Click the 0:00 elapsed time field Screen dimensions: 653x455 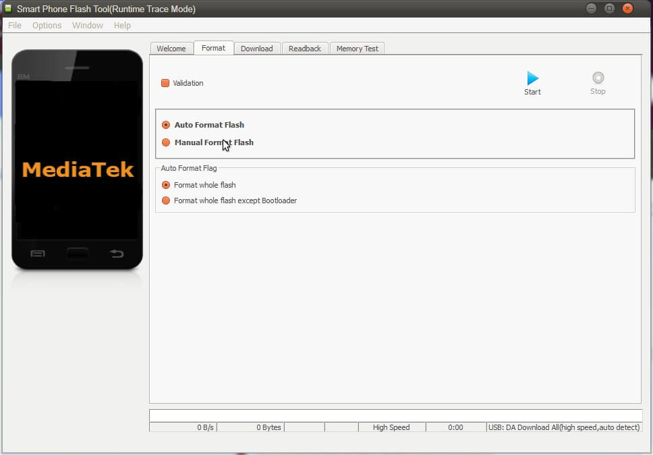click(x=455, y=427)
